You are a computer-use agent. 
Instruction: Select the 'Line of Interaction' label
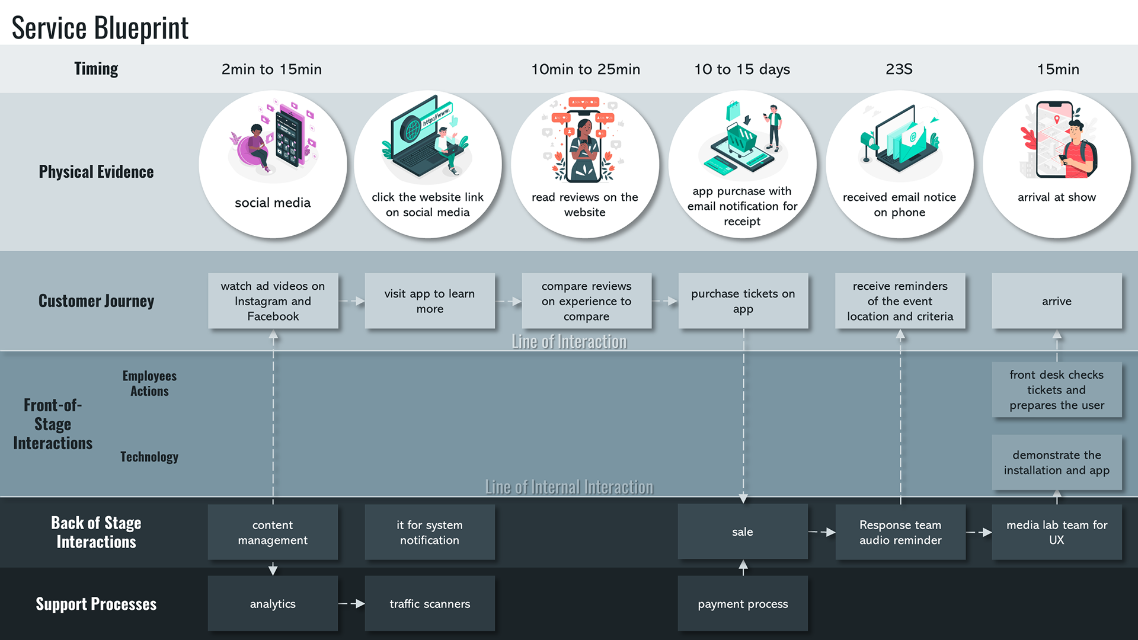pos(568,342)
